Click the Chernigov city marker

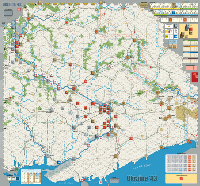[28, 18]
